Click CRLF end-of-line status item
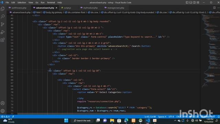This screenshot has width=220, height=124. (178, 117)
